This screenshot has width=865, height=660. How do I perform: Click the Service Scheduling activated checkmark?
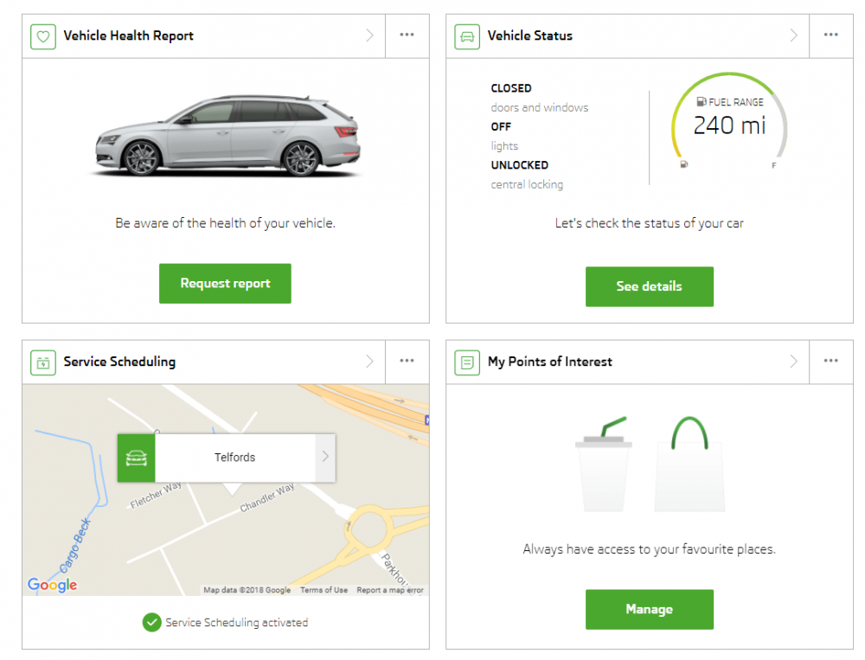[x=151, y=623]
